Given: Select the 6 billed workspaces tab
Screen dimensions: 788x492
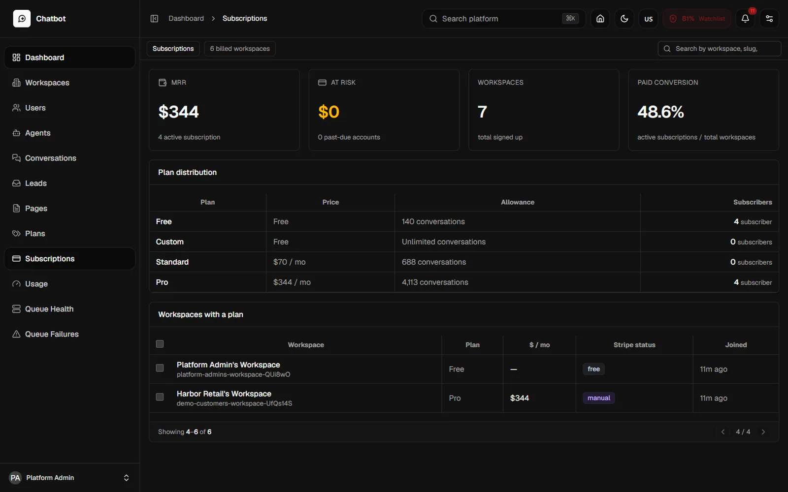Looking at the screenshot, I should click(240, 49).
